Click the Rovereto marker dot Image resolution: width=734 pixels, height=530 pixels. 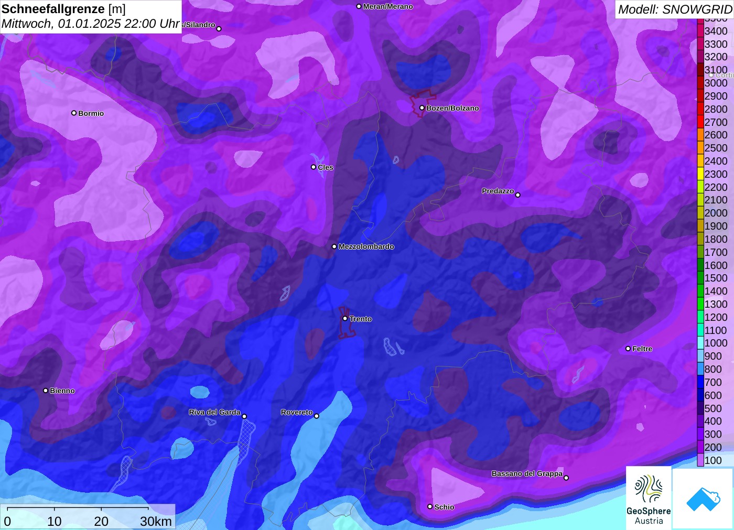coord(317,416)
